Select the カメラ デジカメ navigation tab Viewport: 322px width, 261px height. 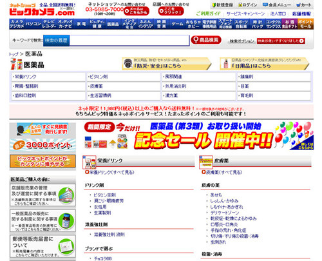17,24
